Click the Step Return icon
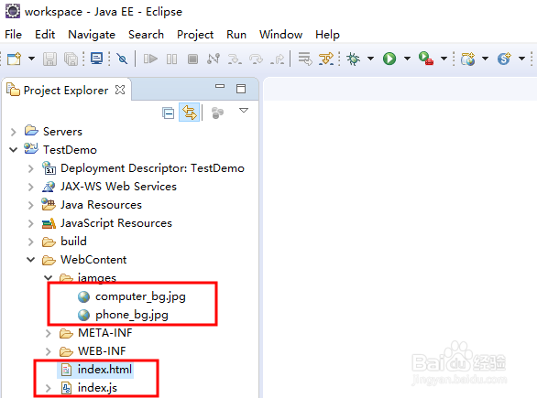This screenshot has height=398, width=537. 277,59
